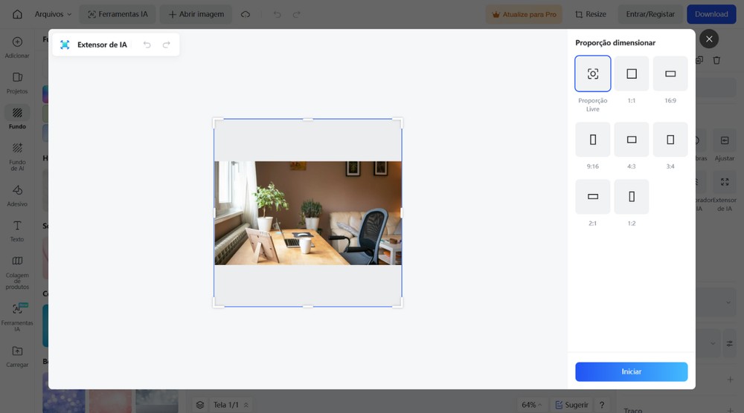Click the Download button

711,14
